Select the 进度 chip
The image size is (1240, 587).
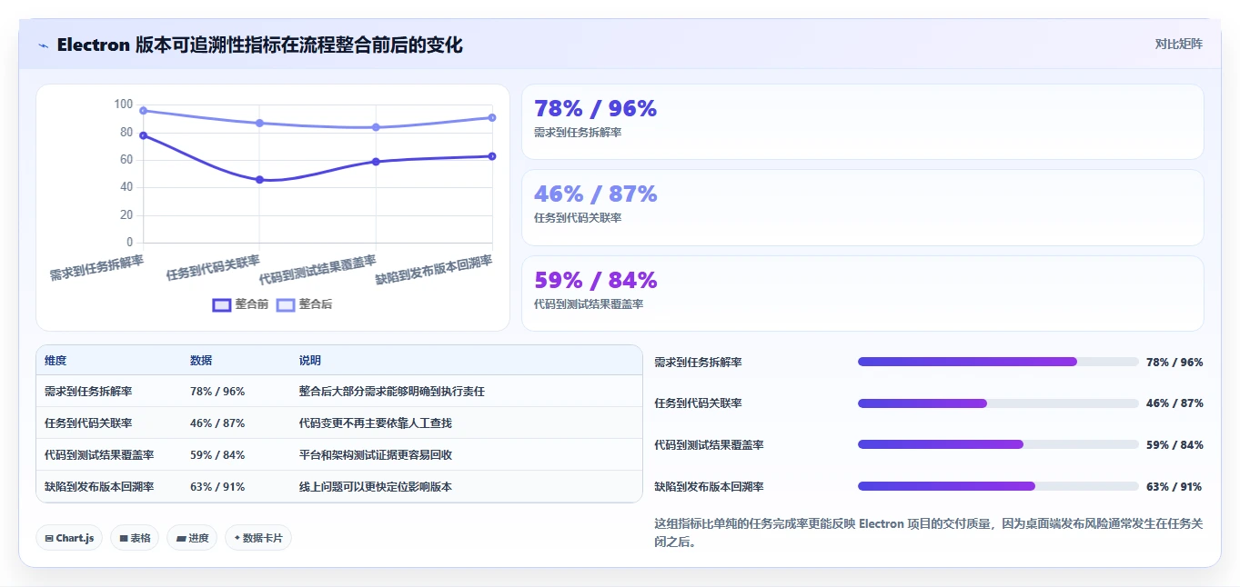pyautogui.click(x=192, y=538)
